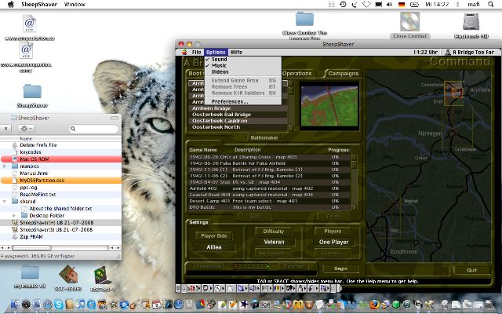Click the Allies side value
The height and width of the screenshot is (314, 502).
214,247
